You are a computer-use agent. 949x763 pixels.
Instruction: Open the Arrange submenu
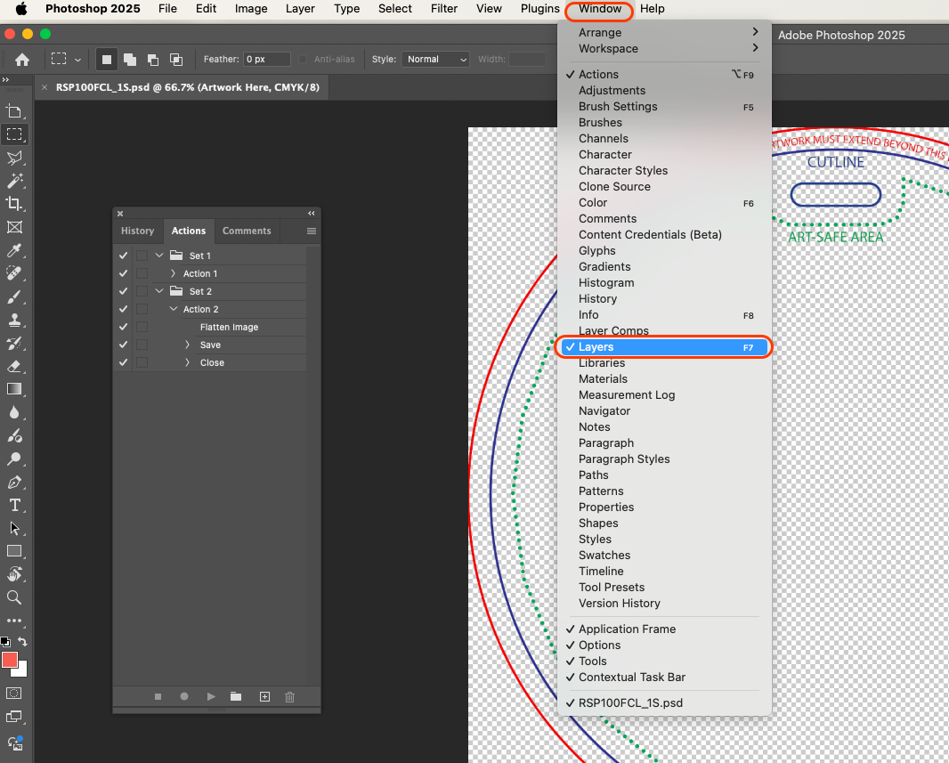tap(664, 32)
